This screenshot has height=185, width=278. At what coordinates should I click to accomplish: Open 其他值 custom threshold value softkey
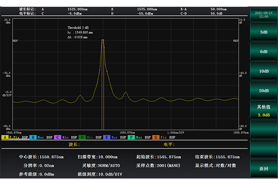[x=264, y=110]
